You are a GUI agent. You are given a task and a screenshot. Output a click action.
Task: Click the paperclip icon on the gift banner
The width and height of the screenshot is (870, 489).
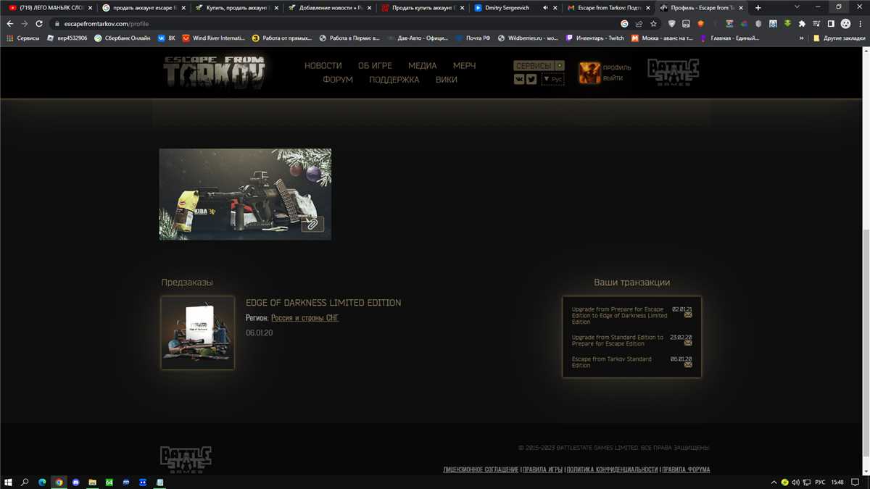click(x=312, y=224)
